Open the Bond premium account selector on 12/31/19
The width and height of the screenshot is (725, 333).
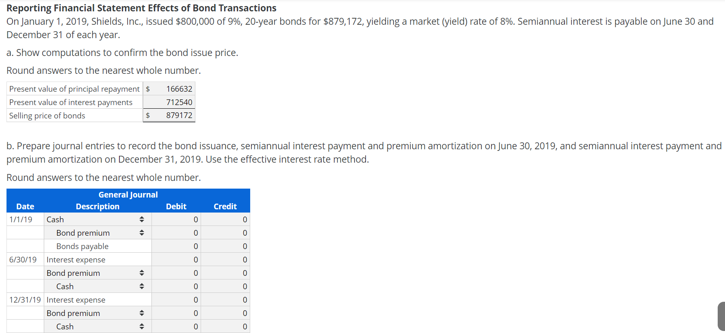pos(142,313)
